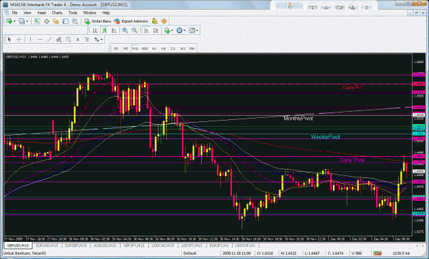Expand the New Chart dropdown arrow
This screenshot has width=429, height=259.
click(x=14, y=21)
